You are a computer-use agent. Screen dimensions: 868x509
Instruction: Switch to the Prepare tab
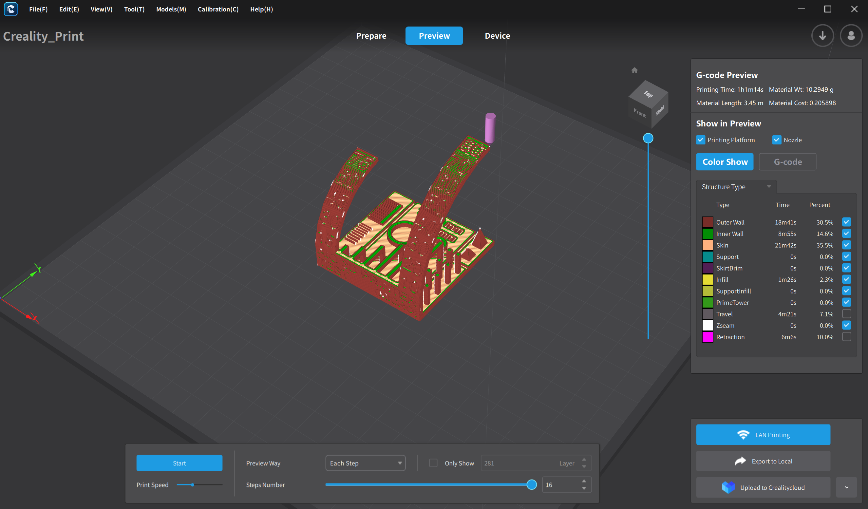point(371,36)
